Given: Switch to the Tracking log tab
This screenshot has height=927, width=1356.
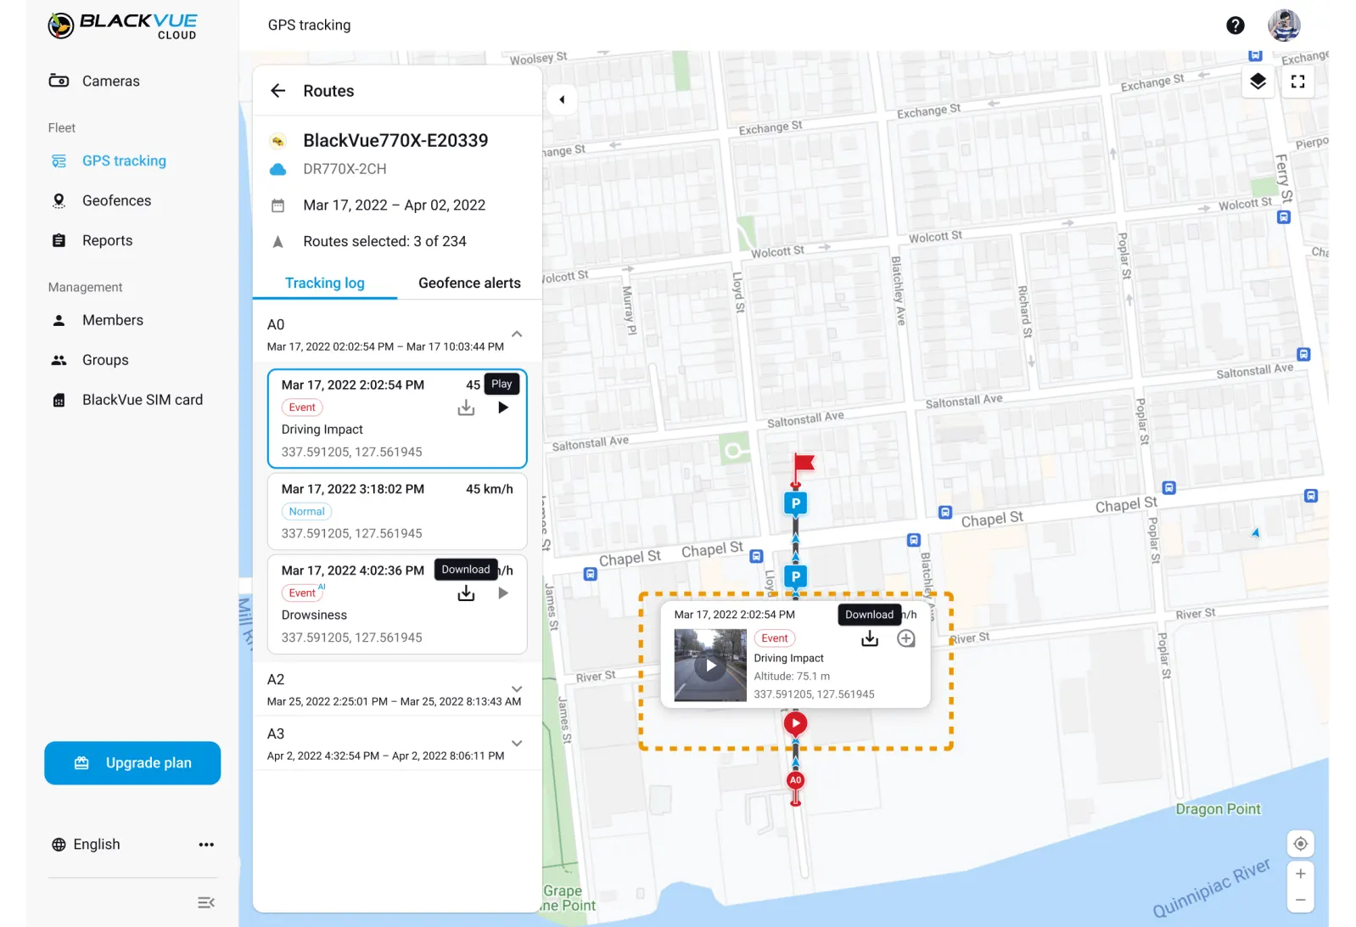Looking at the screenshot, I should (x=325, y=283).
